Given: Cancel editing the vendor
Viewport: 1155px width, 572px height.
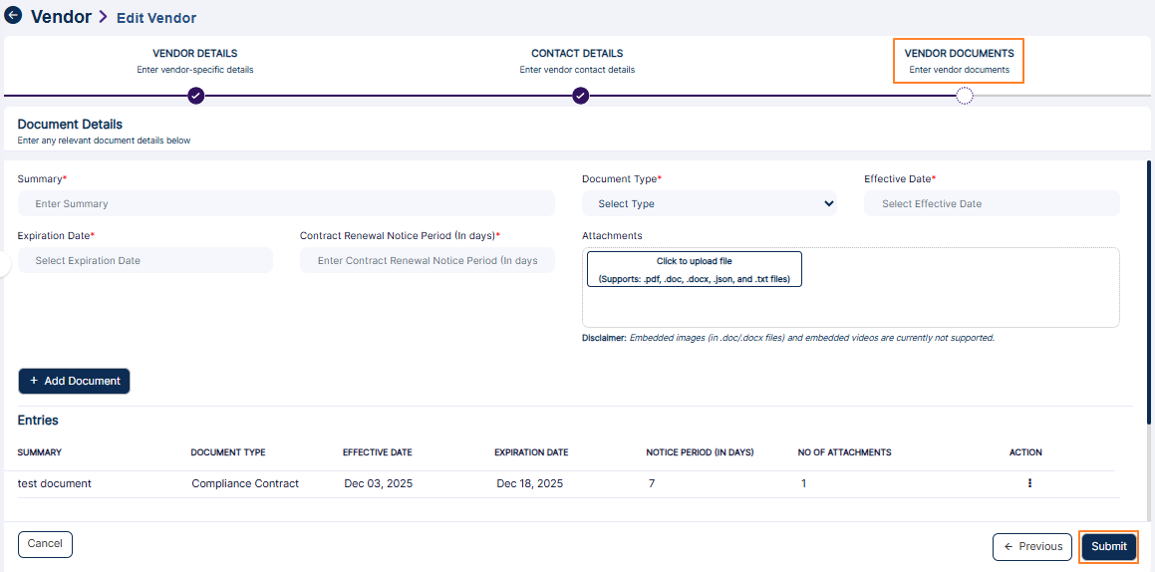Looking at the screenshot, I should (45, 544).
